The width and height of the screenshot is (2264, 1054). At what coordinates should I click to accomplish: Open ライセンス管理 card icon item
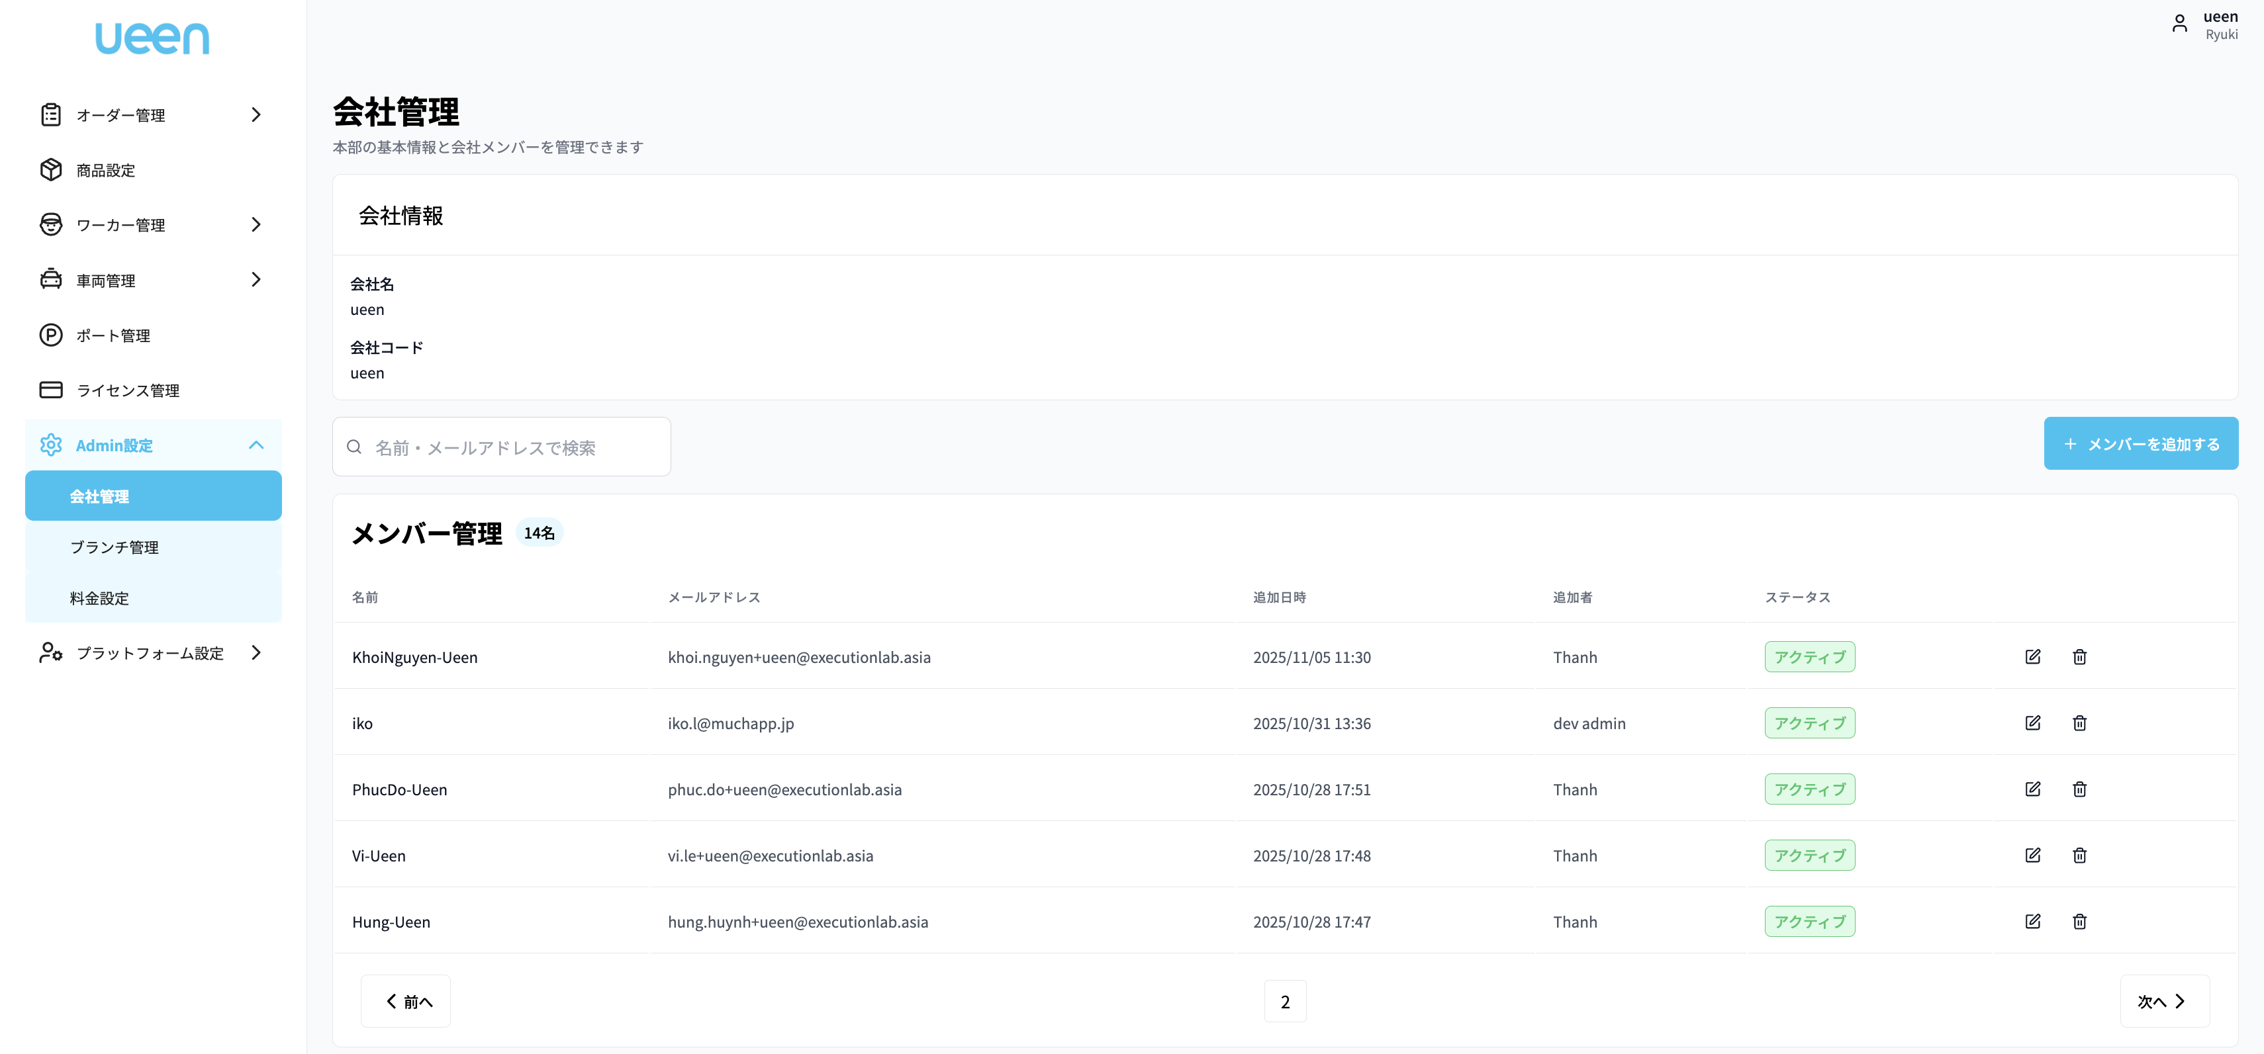point(128,391)
